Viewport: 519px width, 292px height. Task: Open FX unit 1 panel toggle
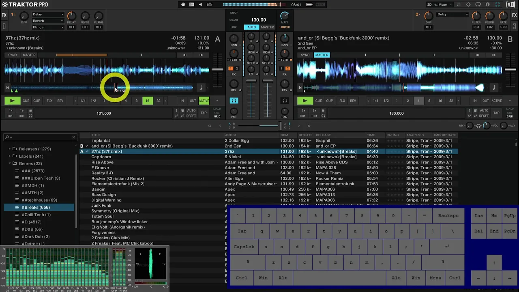(x=4, y=15)
